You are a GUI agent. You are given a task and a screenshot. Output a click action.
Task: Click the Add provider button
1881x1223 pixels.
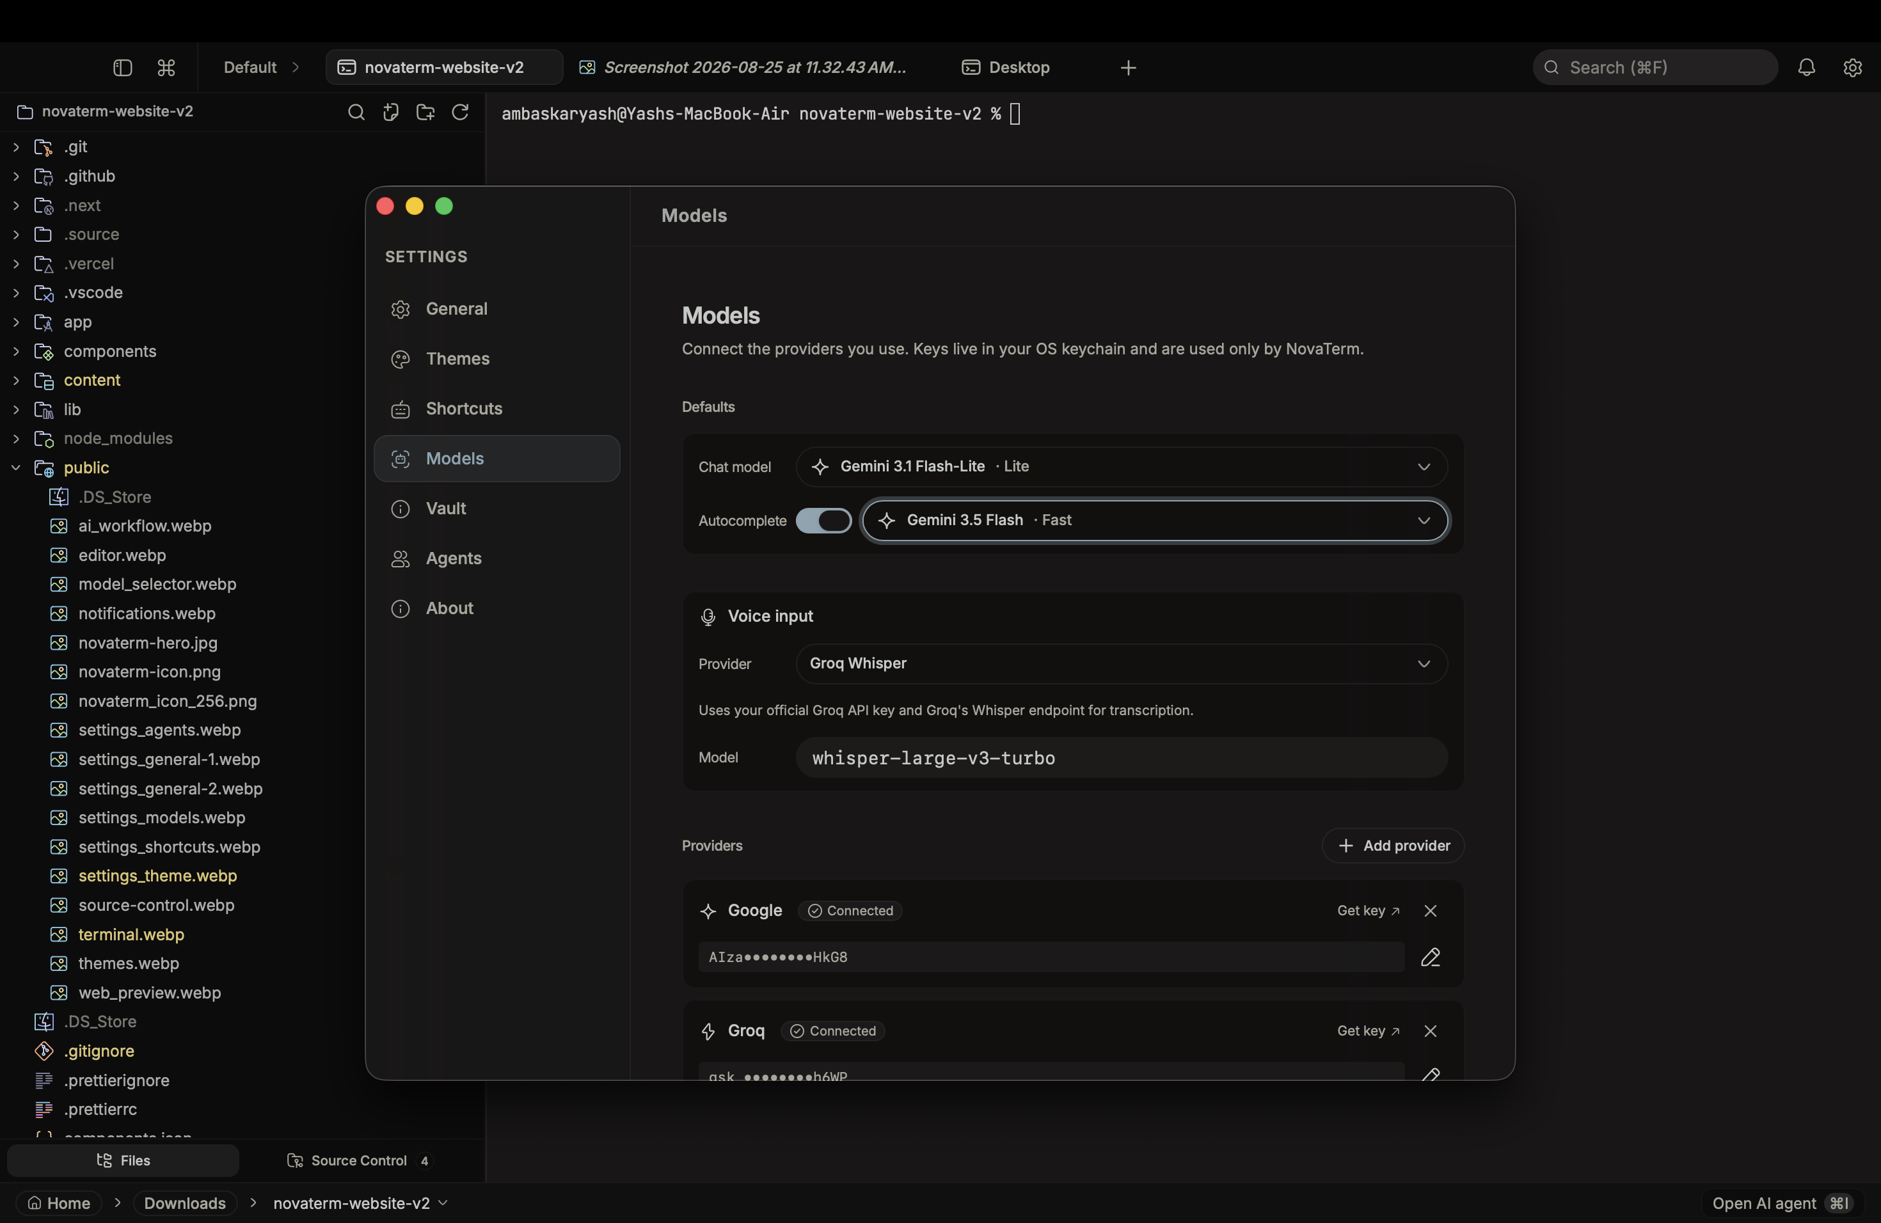pos(1393,846)
